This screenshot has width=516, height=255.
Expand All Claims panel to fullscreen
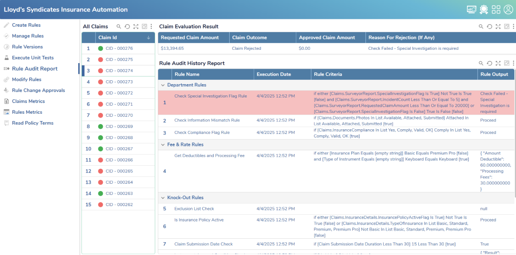pyautogui.click(x=136, y=27)
